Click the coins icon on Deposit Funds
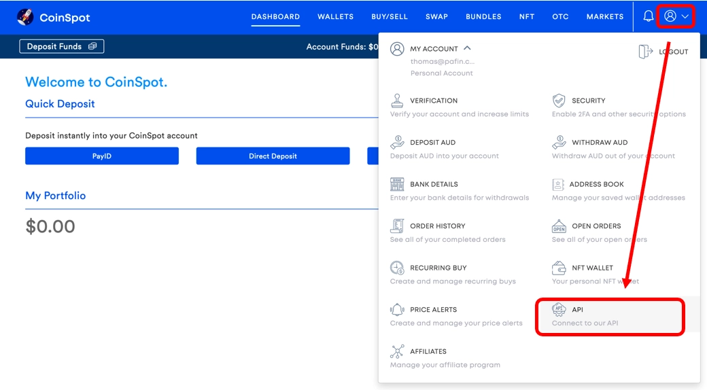This screenshot has height=390, width=707. click(92, 46)
